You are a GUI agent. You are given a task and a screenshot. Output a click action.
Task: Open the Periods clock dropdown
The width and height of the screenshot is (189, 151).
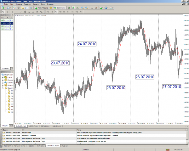tap(106, 8)
